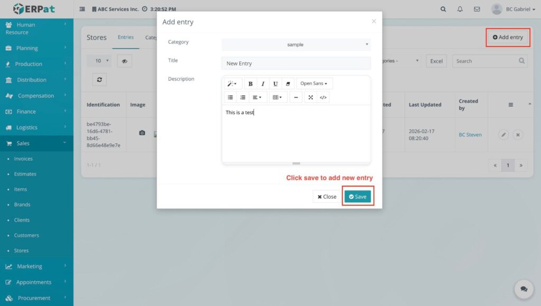Insert a horizontal rule line
Image resolution: width=541 pixels, height=306 pixels.
point(296,97)
